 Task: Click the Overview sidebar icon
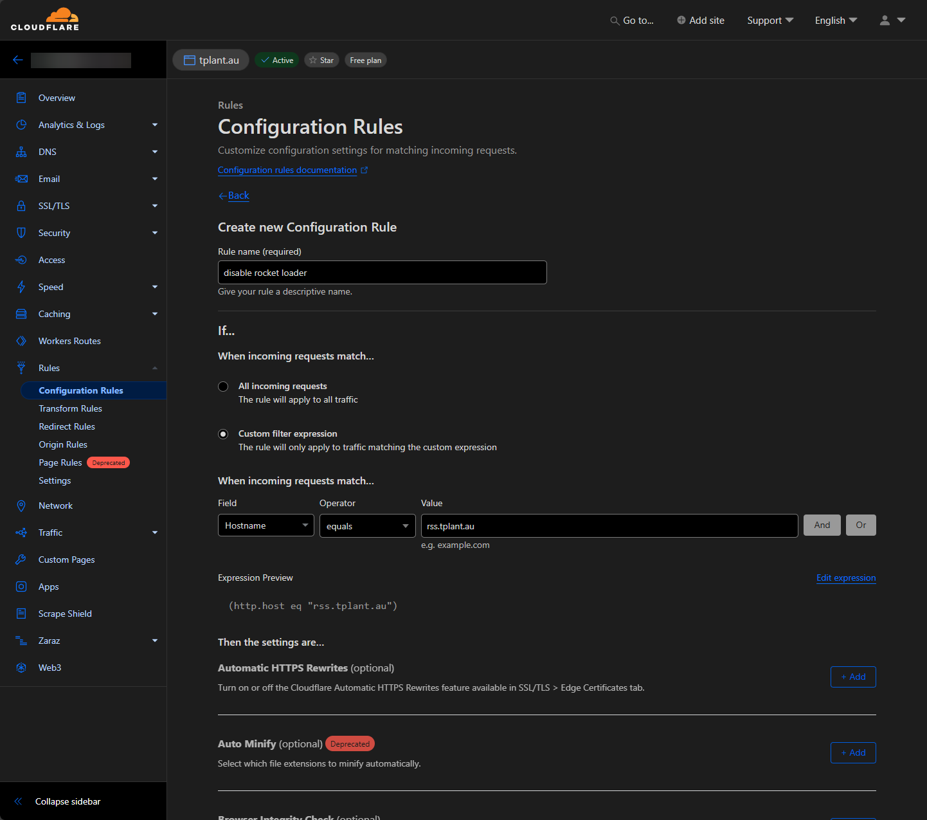21,98
